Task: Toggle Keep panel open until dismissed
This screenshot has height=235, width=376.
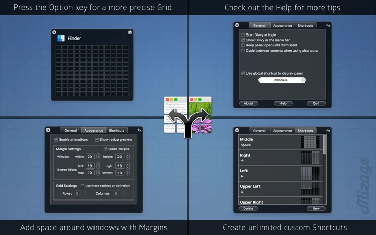Action: tap(243, 45)
